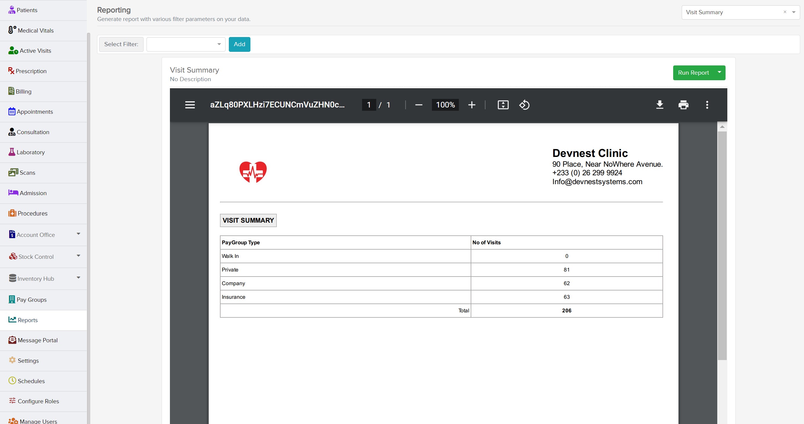Click the Total value 206
The image size is (804, 424).
pos(567,311)
